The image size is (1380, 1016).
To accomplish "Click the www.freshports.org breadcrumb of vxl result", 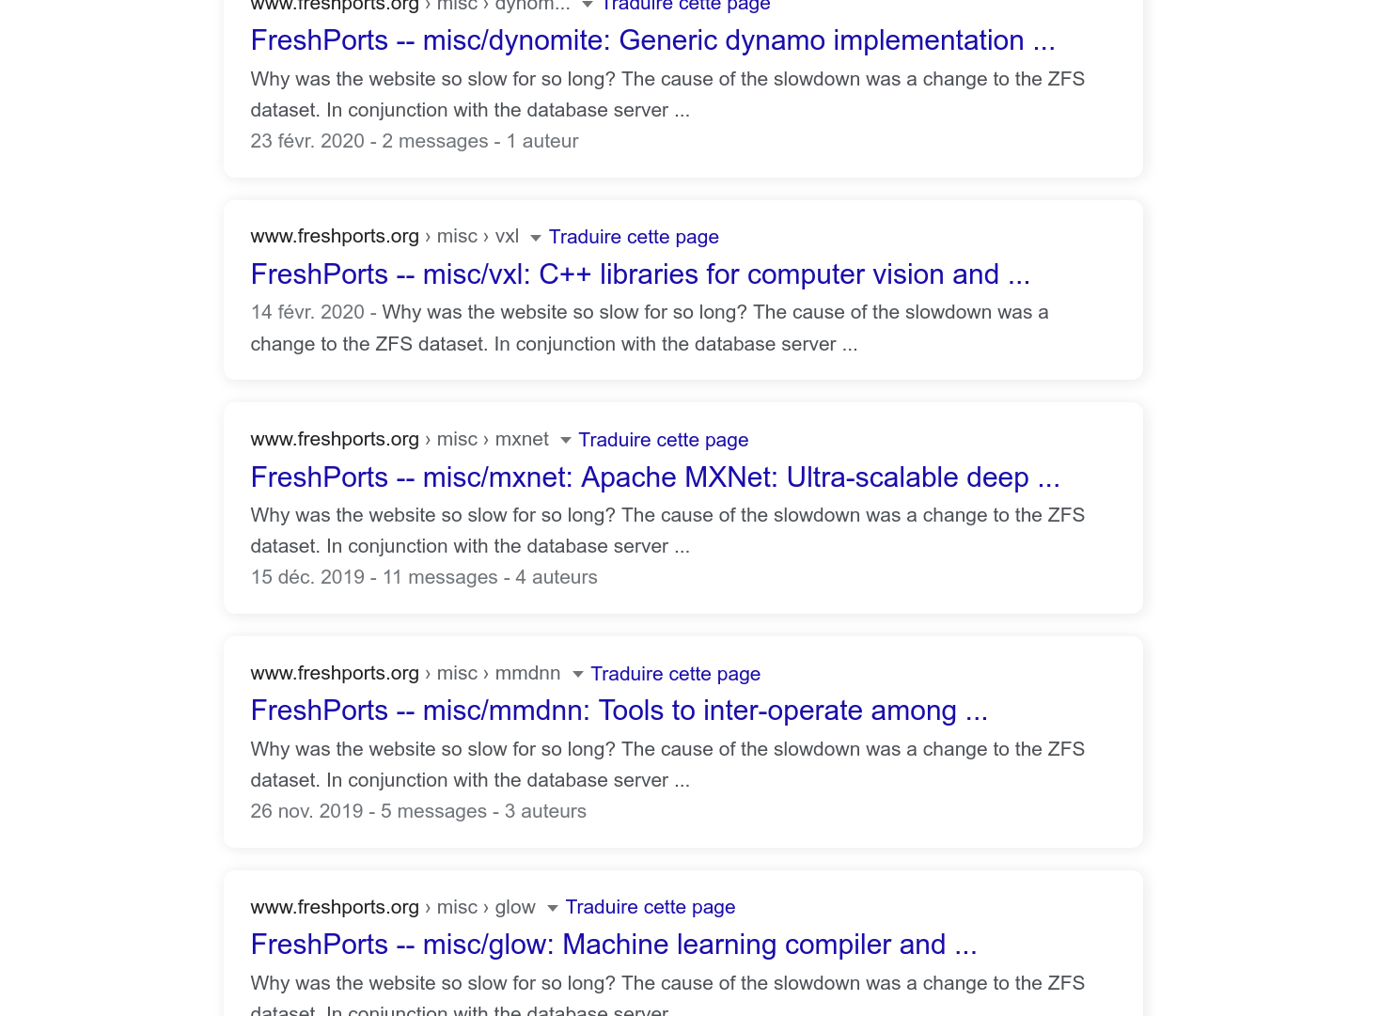I will click(x=335, y=237).
